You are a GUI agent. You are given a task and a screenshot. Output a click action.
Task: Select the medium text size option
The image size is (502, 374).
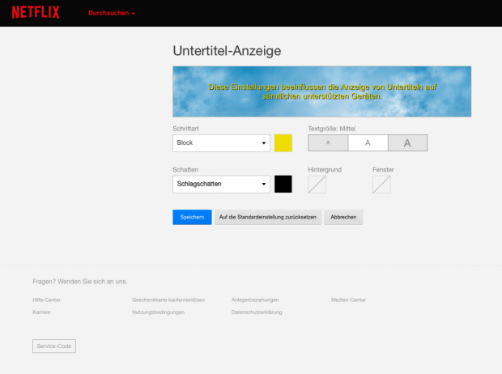pos(368,143)
